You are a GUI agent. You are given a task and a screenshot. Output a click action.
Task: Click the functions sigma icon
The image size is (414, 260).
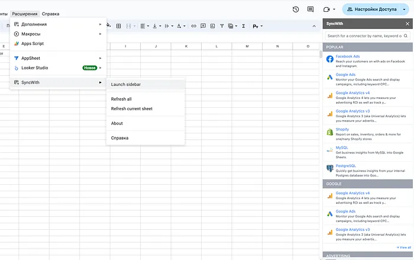pyautogui.click(x=244, y=26)
